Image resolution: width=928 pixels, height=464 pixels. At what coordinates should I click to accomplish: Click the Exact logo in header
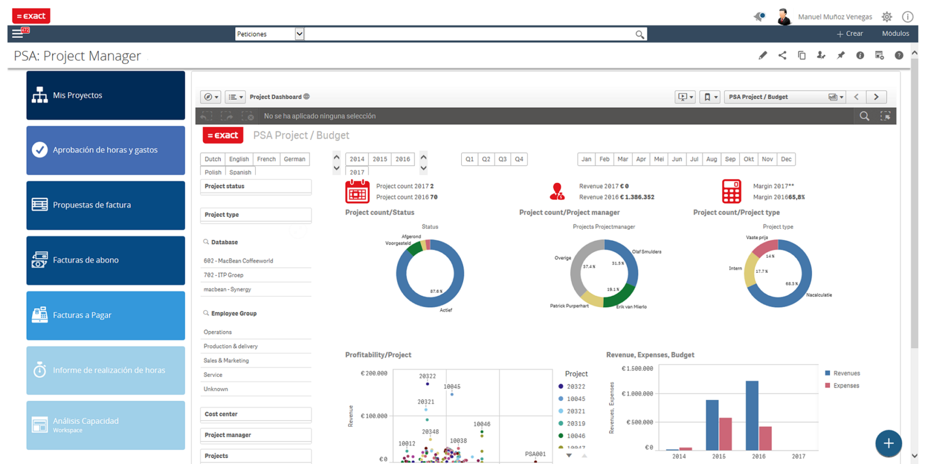click(31, 16)
